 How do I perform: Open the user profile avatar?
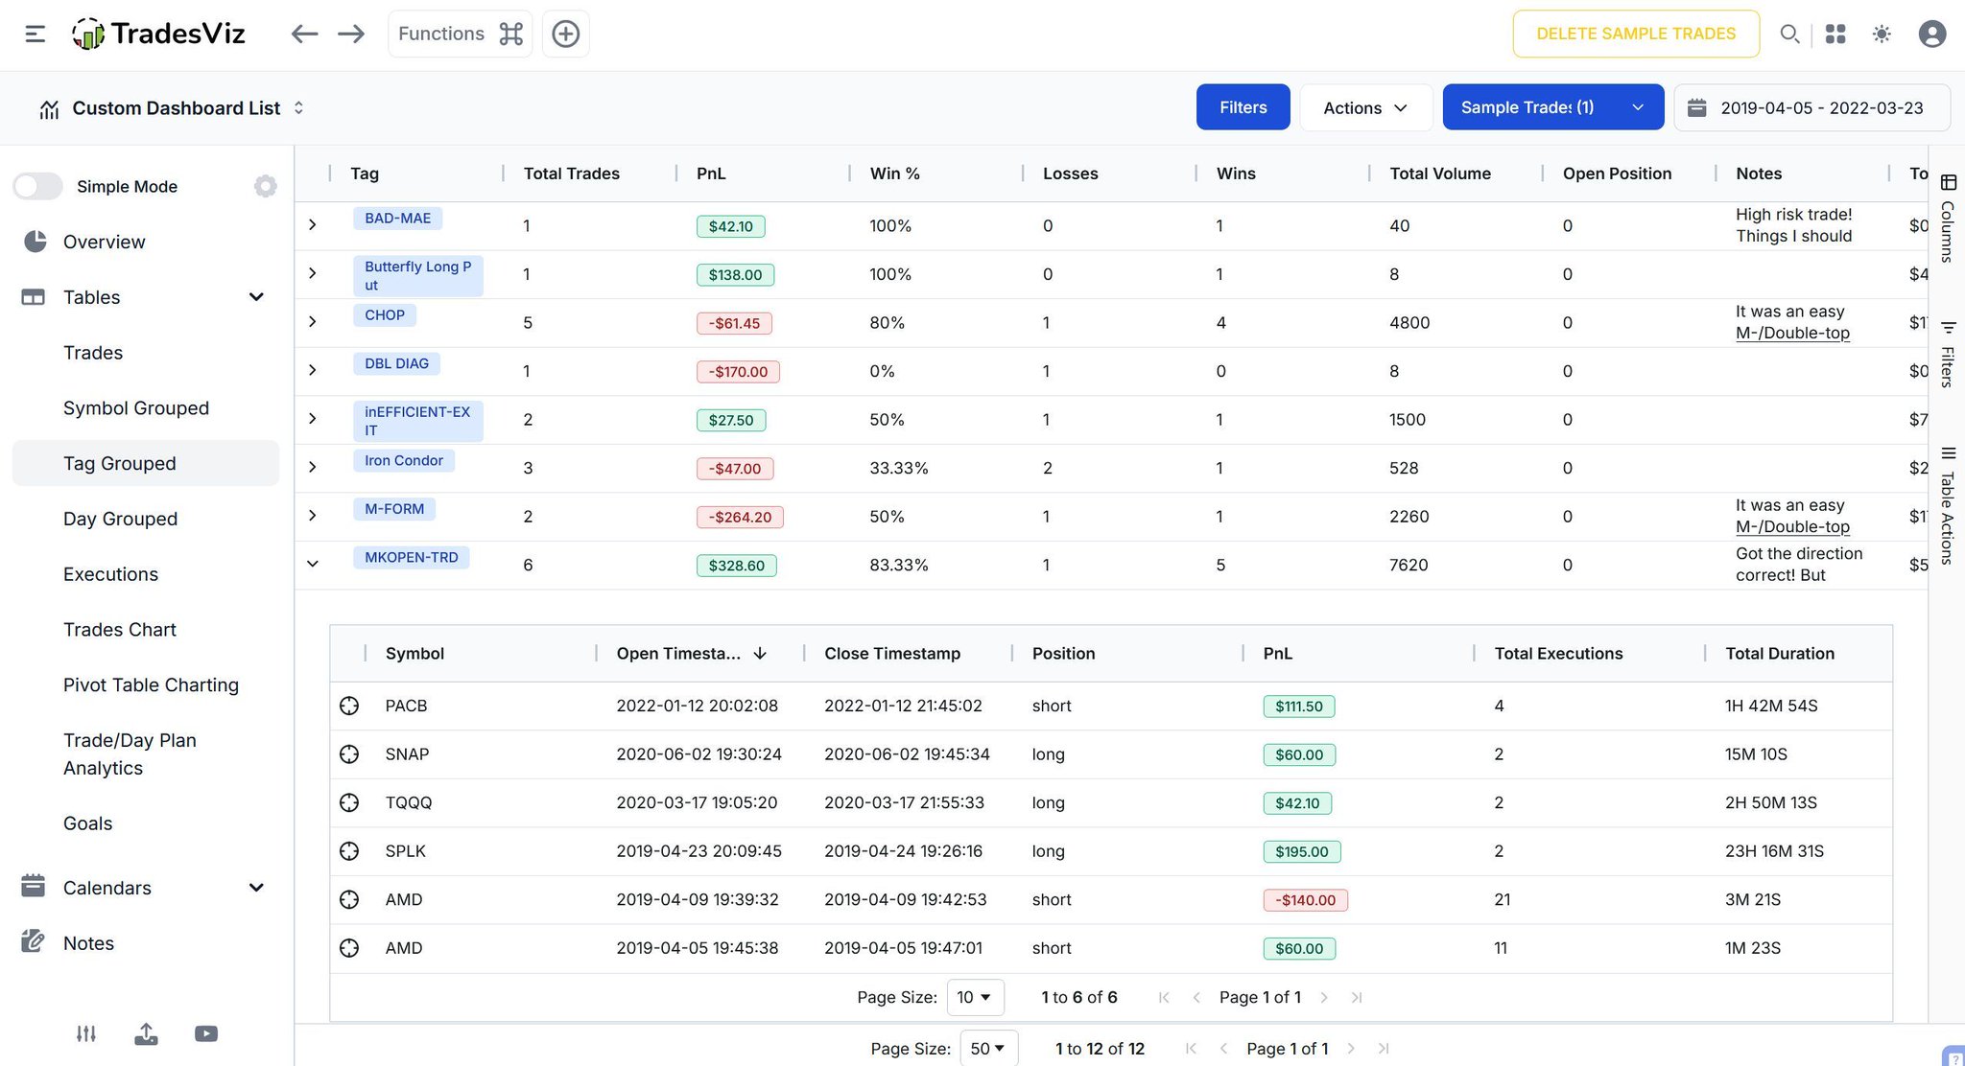tap(1931, 35)
